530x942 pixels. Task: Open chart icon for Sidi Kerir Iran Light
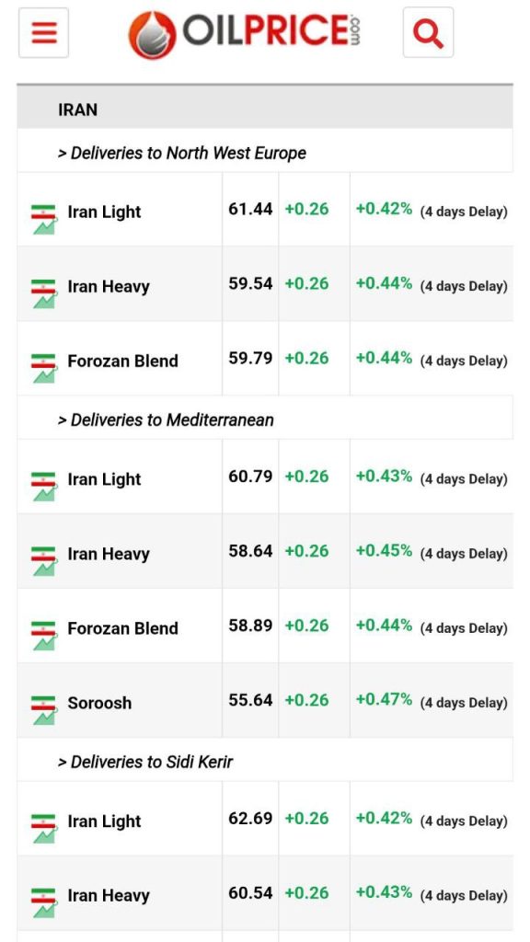[x=44, y=829]
